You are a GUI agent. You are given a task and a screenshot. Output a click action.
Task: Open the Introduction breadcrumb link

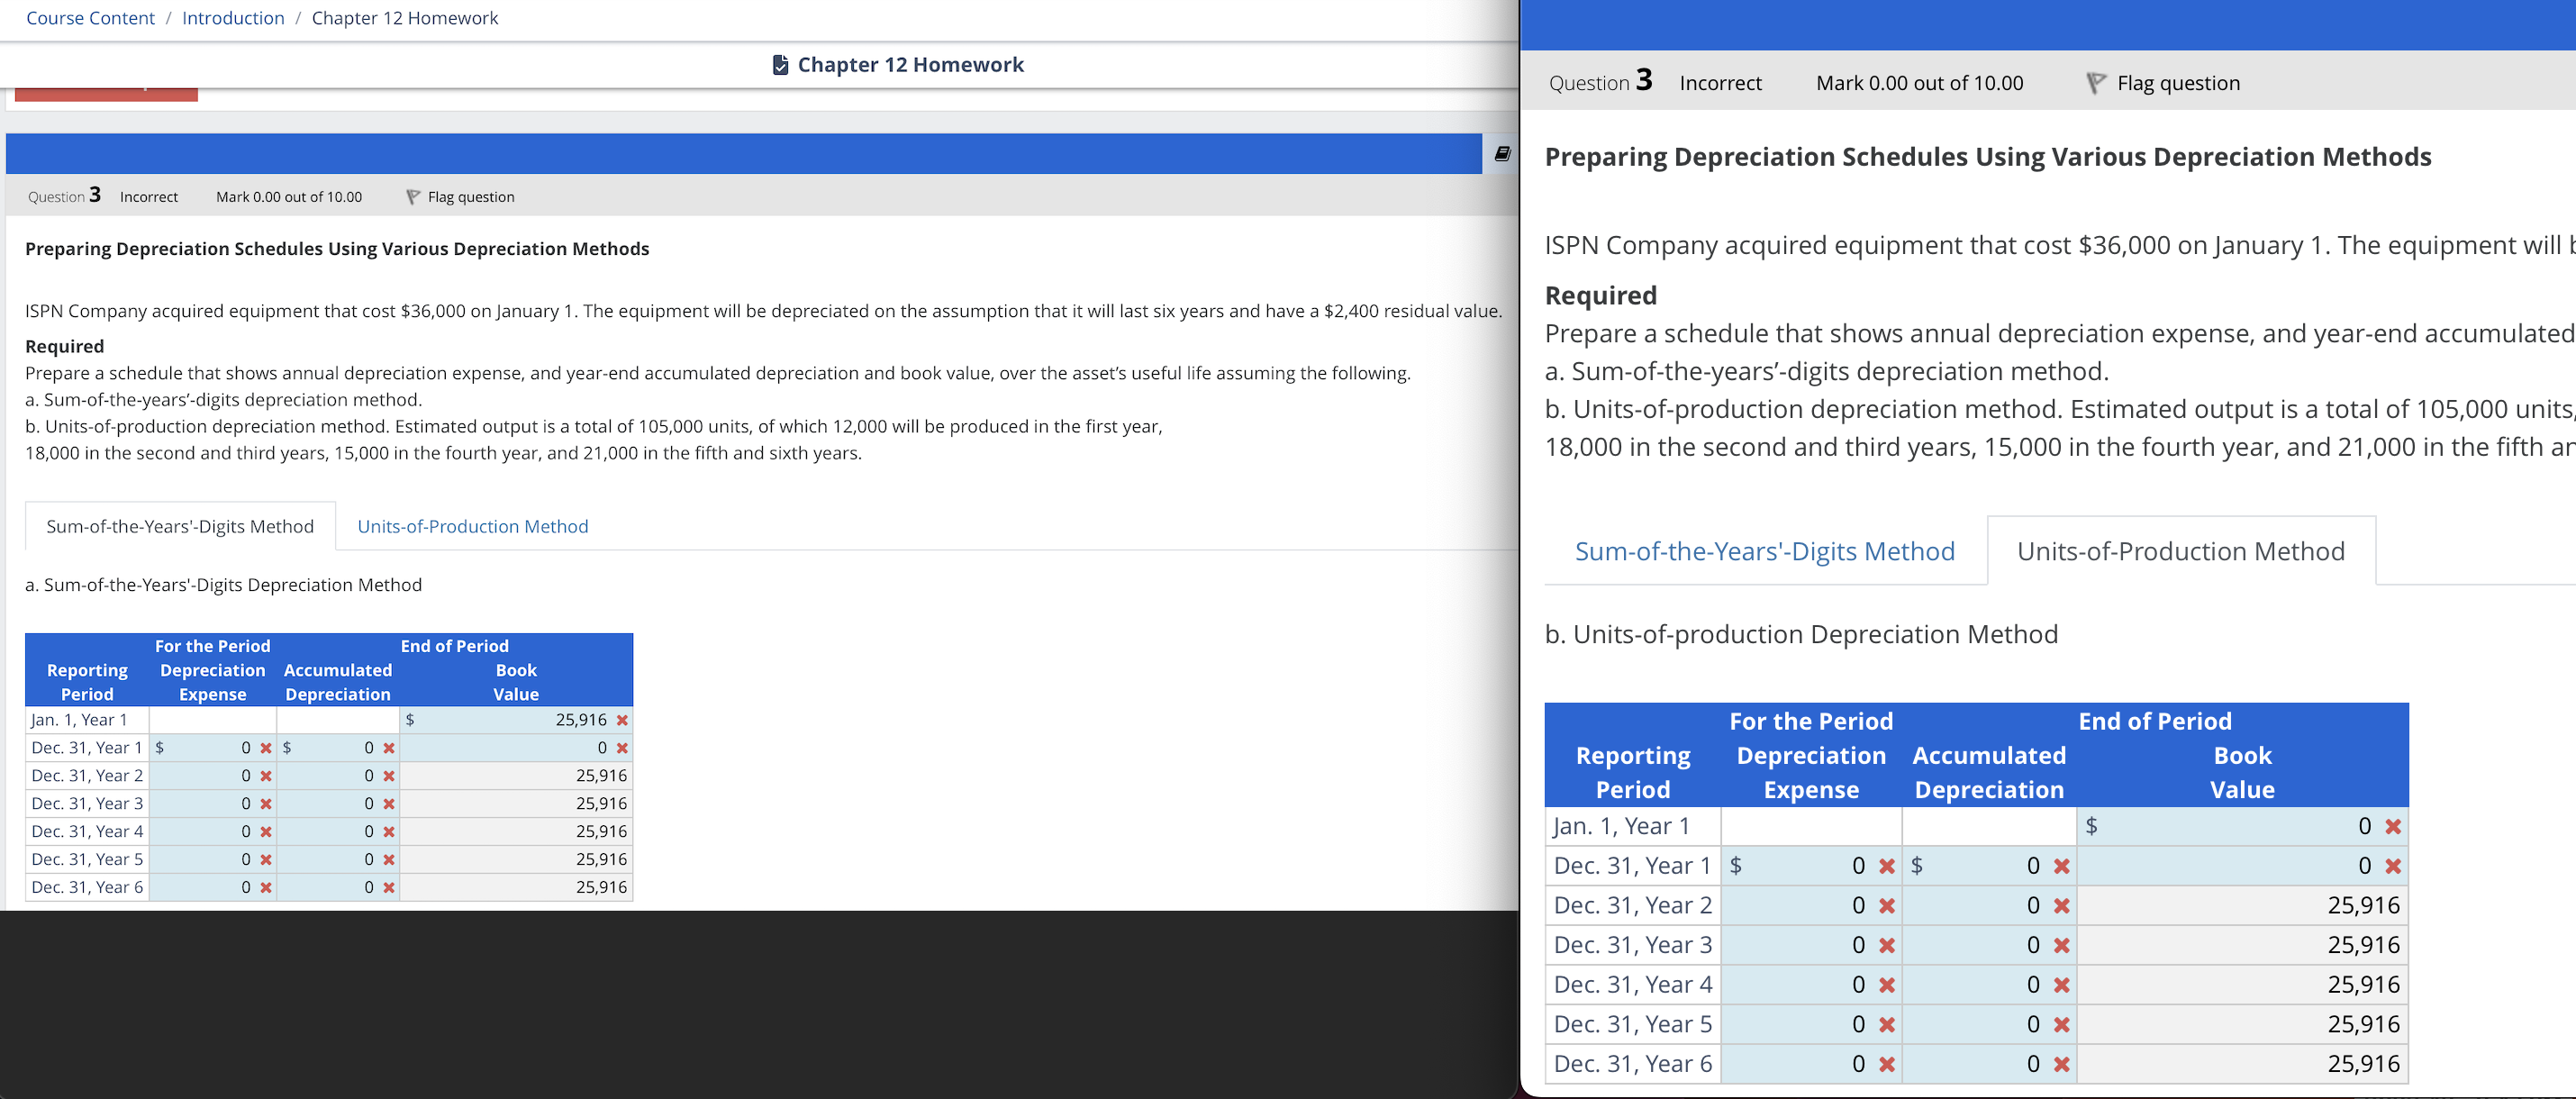(233, 18)
